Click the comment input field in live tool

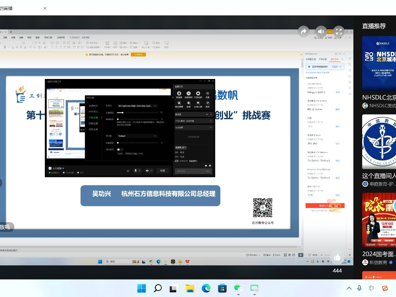[x=189, y=171]
